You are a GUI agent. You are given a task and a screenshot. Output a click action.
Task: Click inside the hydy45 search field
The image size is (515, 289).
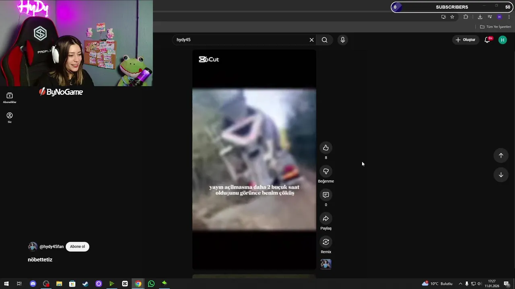point(241,40)
